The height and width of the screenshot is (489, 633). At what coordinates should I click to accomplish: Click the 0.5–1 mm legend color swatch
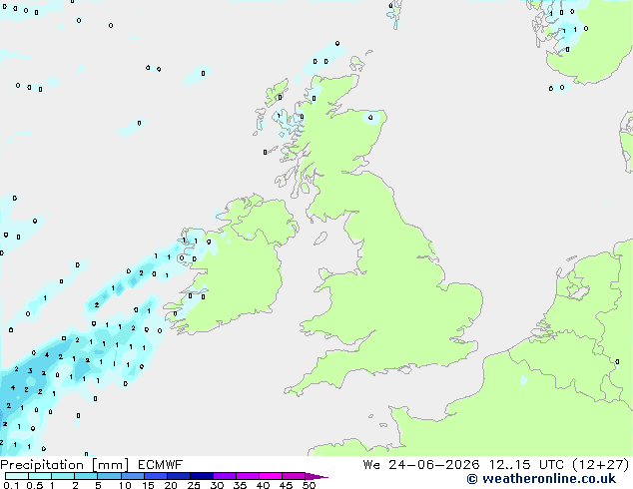[x=40, y=476]
